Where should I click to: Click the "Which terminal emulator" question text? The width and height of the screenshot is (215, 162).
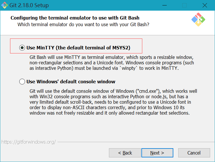click(83, 24)
